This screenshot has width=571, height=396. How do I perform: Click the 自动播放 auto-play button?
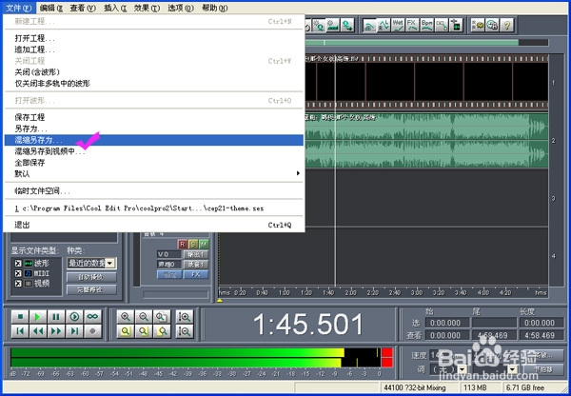coord(91,278)
